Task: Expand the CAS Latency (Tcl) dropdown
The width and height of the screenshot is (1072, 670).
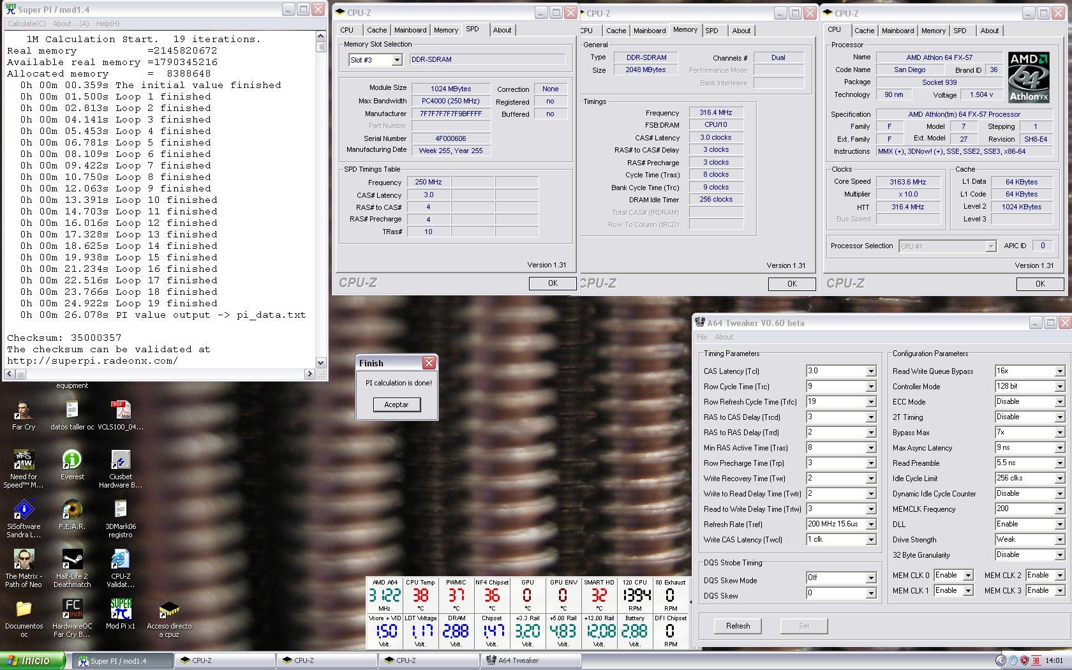Action: pos(870,371)
